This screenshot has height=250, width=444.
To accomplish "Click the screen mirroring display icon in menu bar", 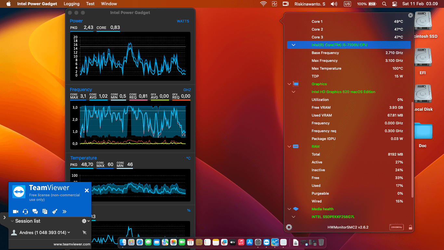I will (286, 4).
